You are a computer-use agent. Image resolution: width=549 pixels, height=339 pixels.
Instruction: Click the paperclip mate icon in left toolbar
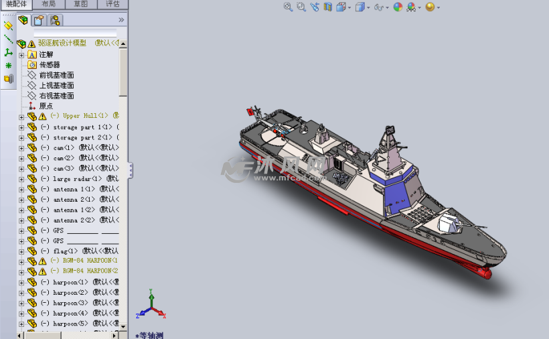(x=8, y=78)
